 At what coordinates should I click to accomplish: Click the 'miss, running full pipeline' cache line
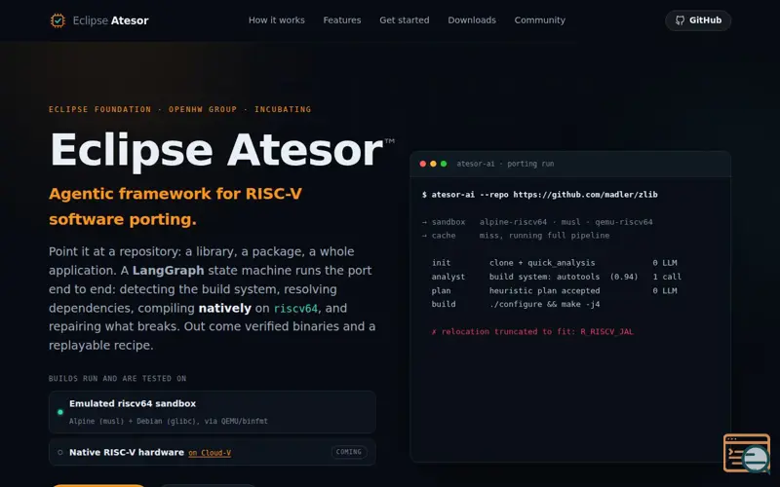(544, 236)
